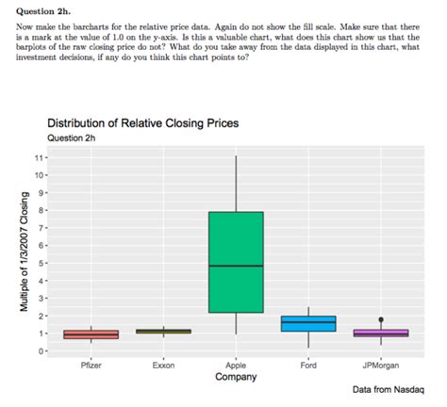
Task: Click the JPMorgan outlier dot
Action: click(381, 319)
